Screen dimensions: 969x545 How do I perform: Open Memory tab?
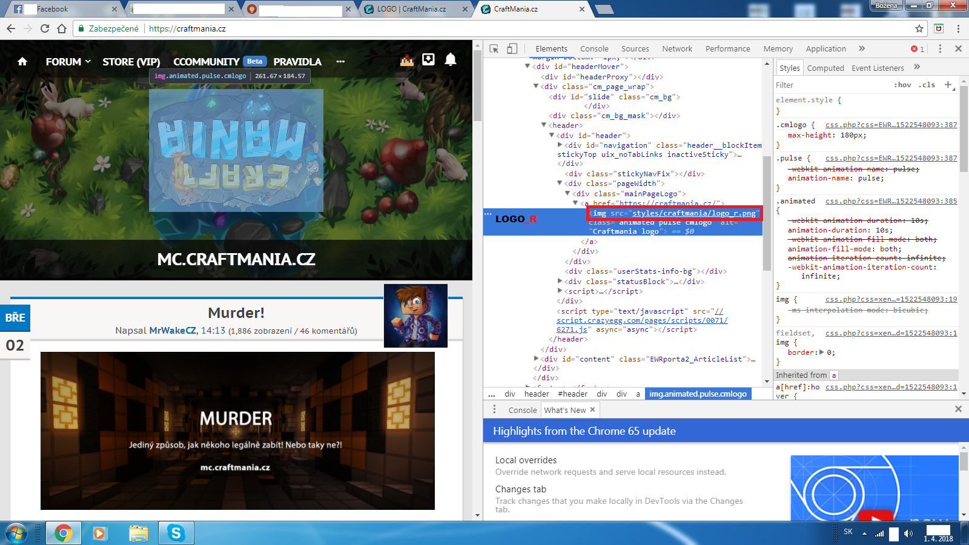point(778,49)
